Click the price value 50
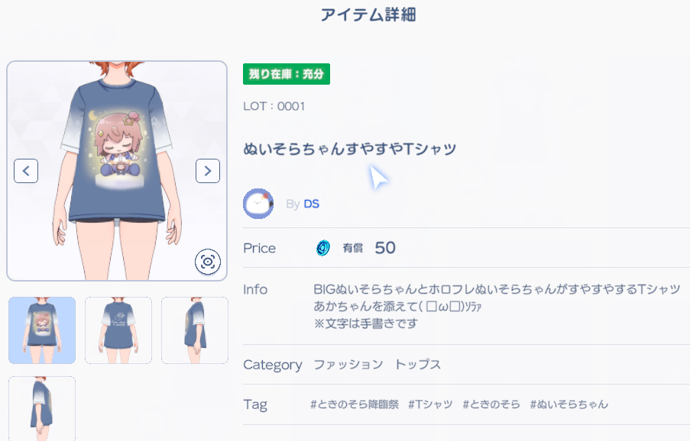 pos(385,248)
